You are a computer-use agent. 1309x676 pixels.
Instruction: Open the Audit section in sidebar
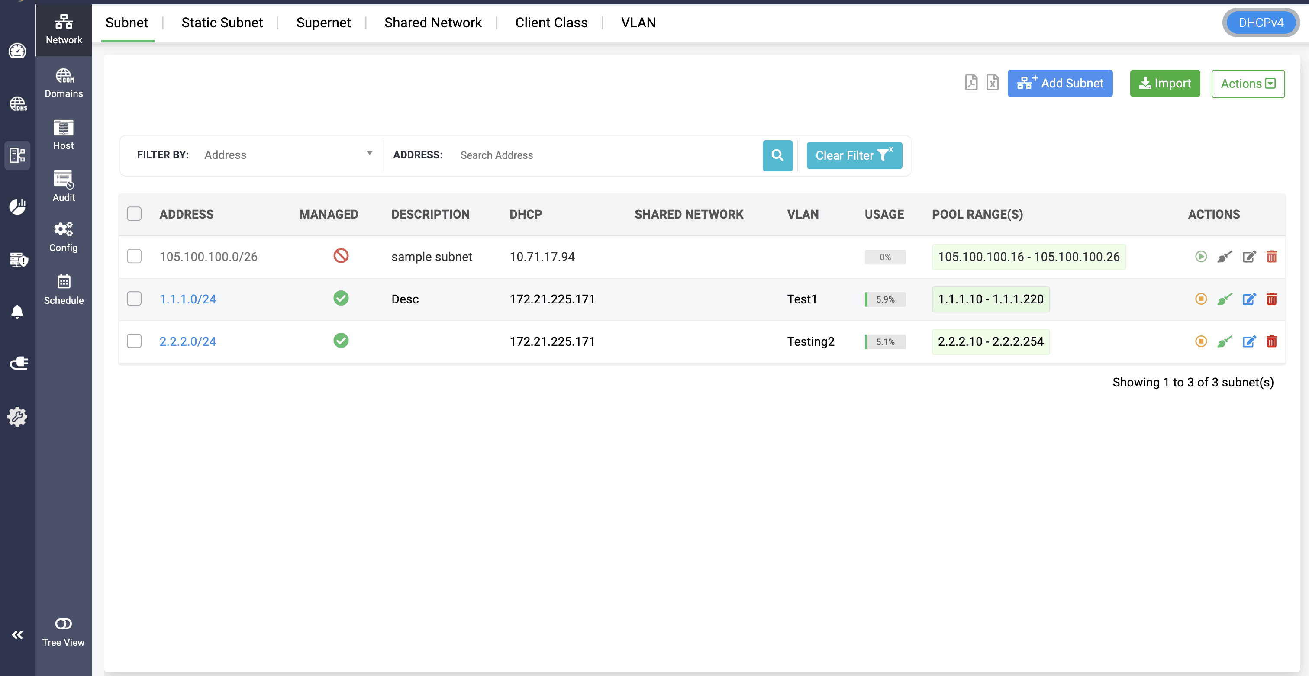click(x=64, y=185)
